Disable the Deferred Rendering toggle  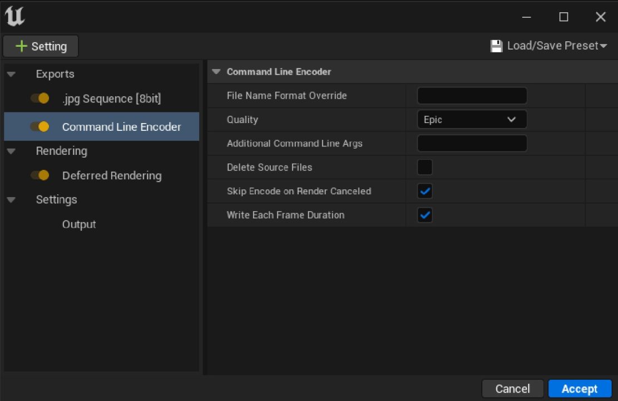point(40,175)
